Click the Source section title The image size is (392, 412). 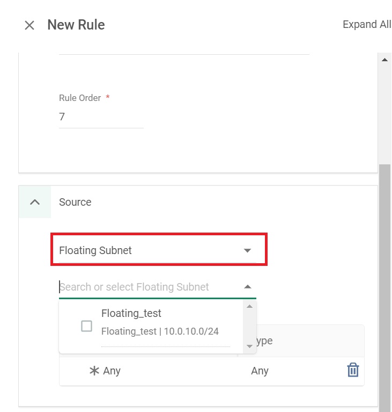(x=75, y=202)
